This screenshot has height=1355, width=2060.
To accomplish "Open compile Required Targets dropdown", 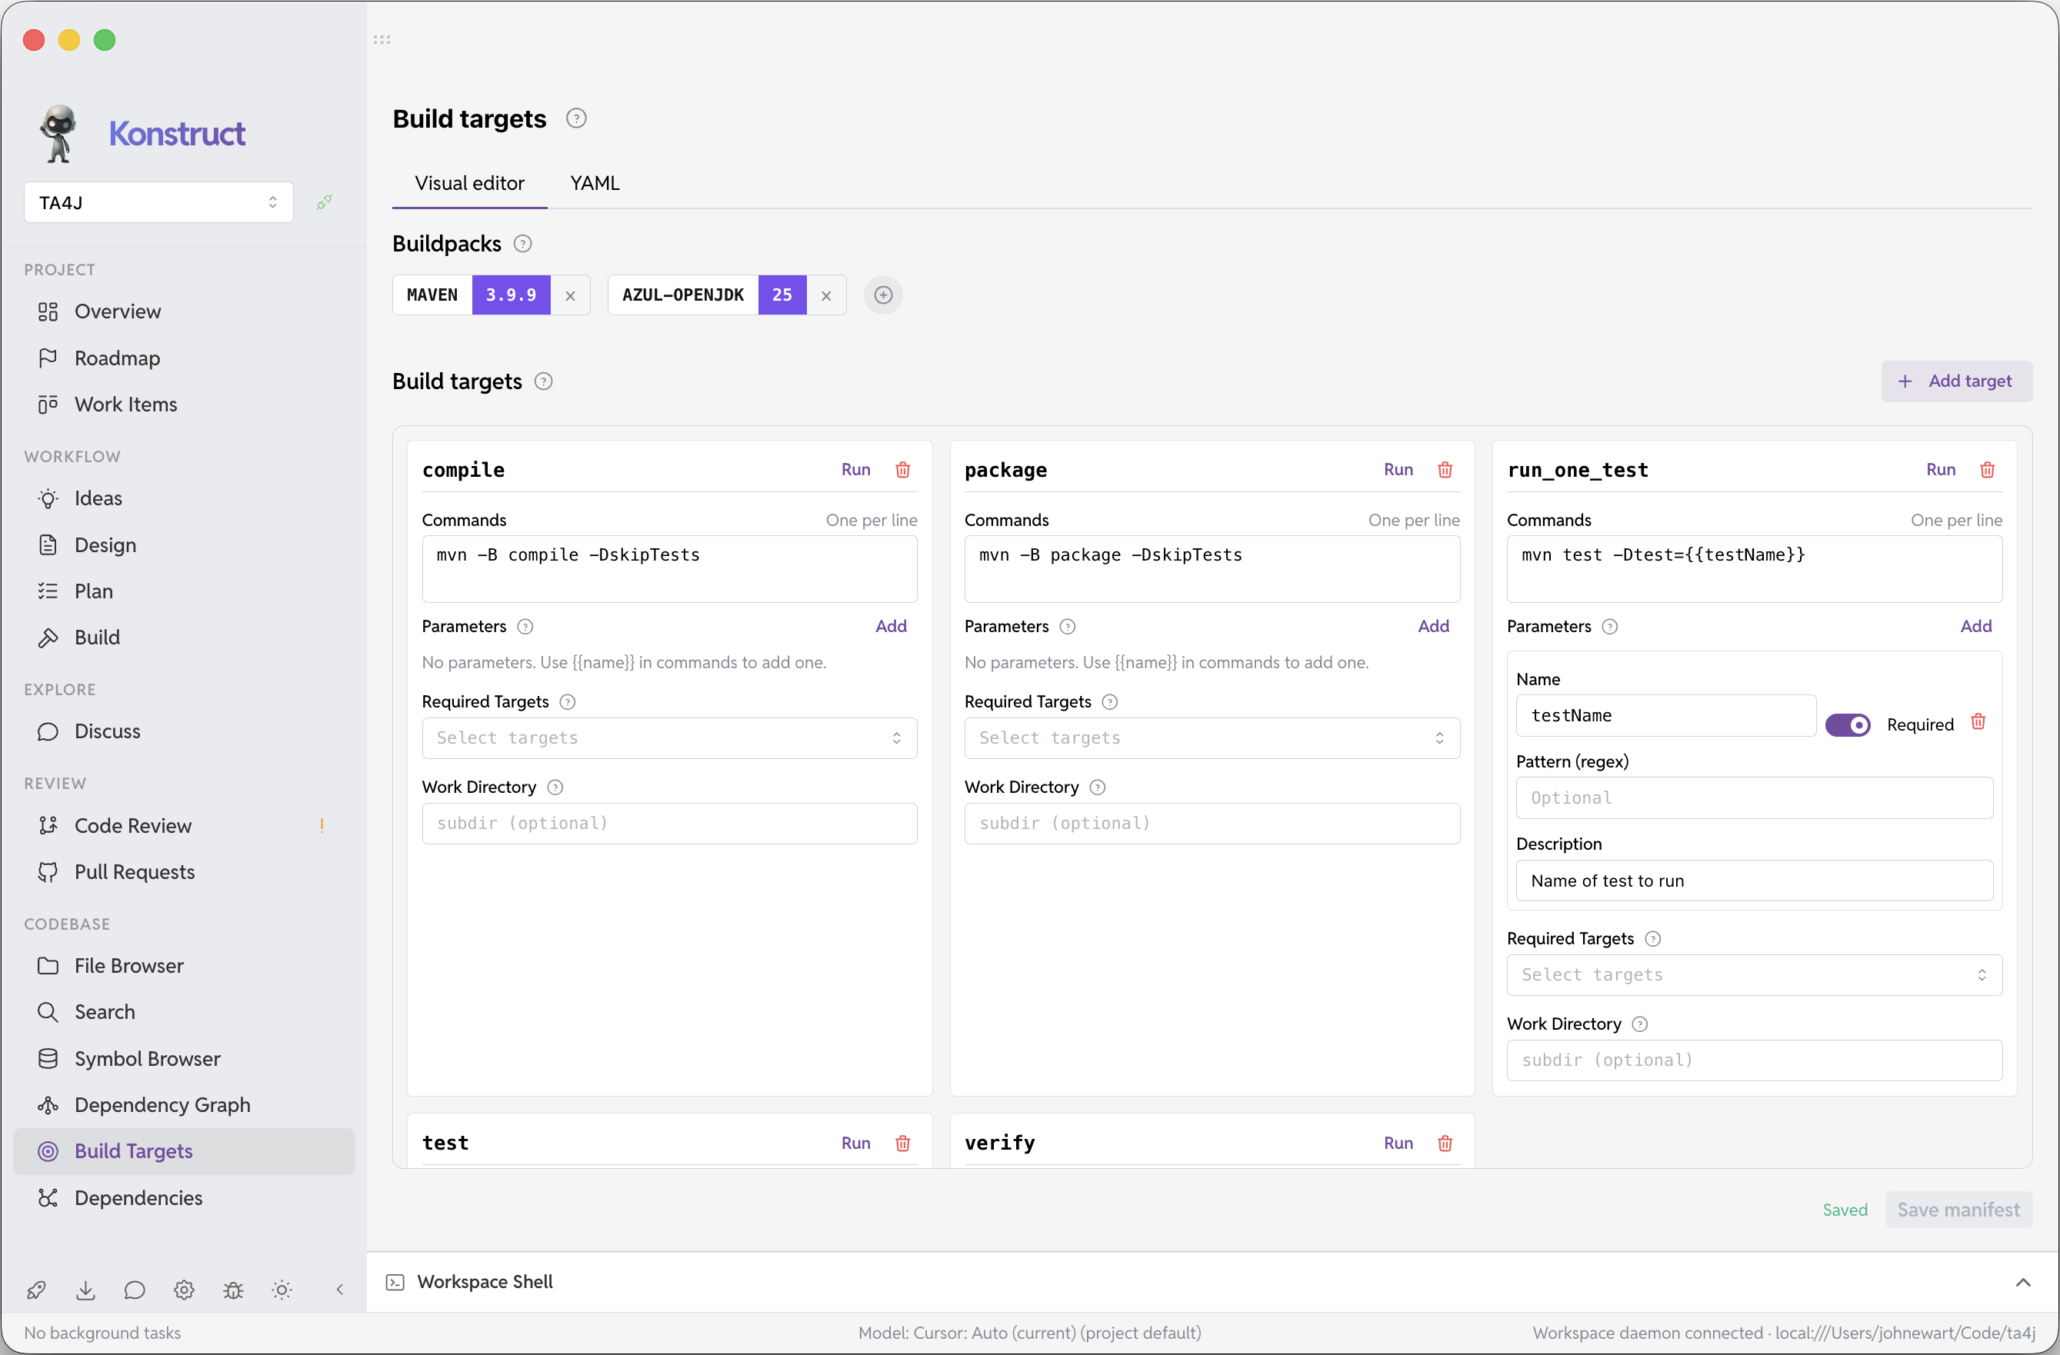I will [x=669, y=738].
